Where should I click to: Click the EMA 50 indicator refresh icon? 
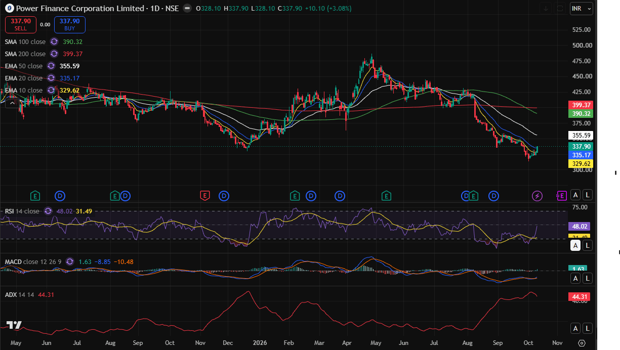(x=51, y=66)
